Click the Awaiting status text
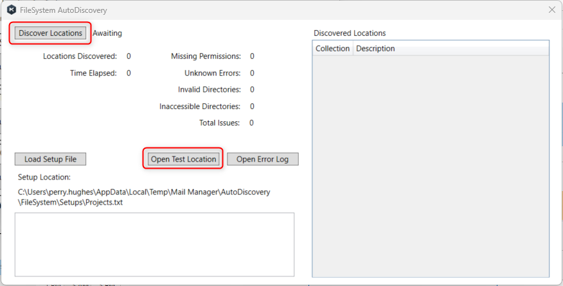Image resolution: width=563 pixels, height=286 pixels. click(x=107, y=33)
